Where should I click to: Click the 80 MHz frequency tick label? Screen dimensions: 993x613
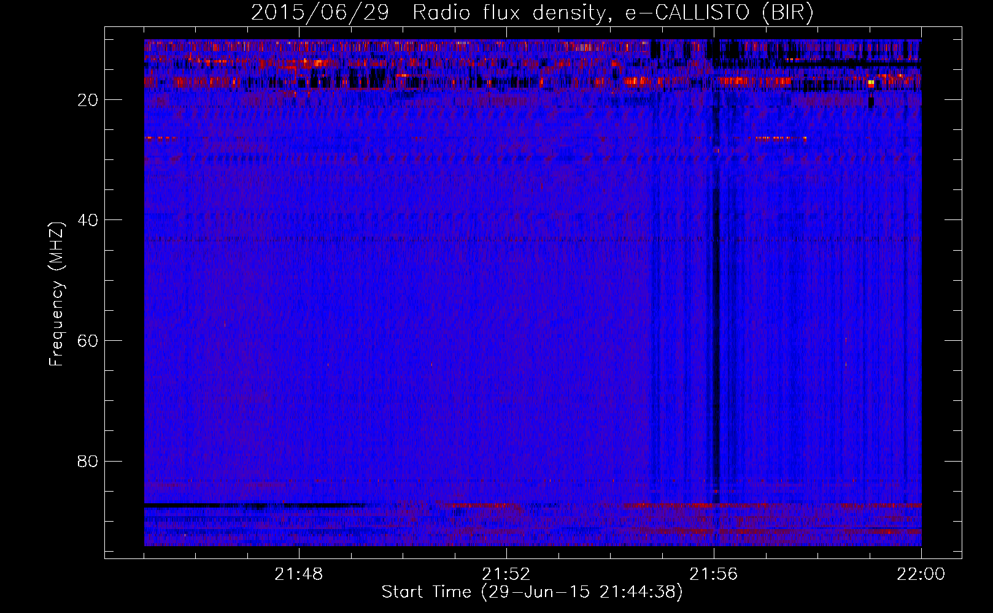(88, 461)
